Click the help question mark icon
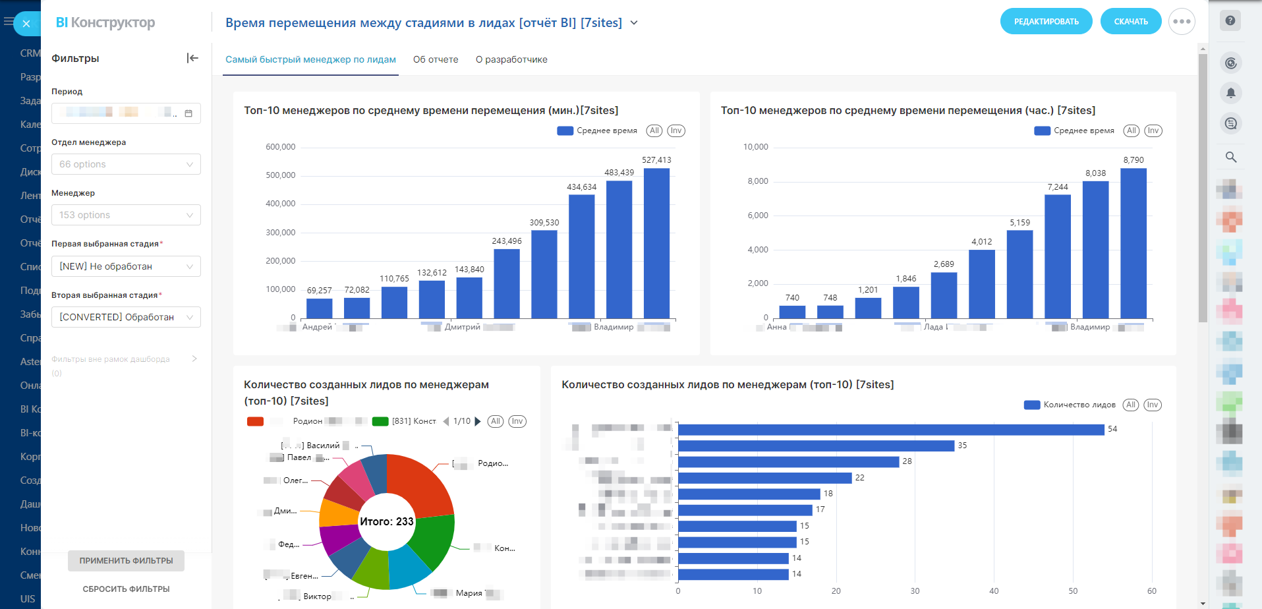Image resolution: width=1262 pixels, height=609 pixels. [1230, 21]
